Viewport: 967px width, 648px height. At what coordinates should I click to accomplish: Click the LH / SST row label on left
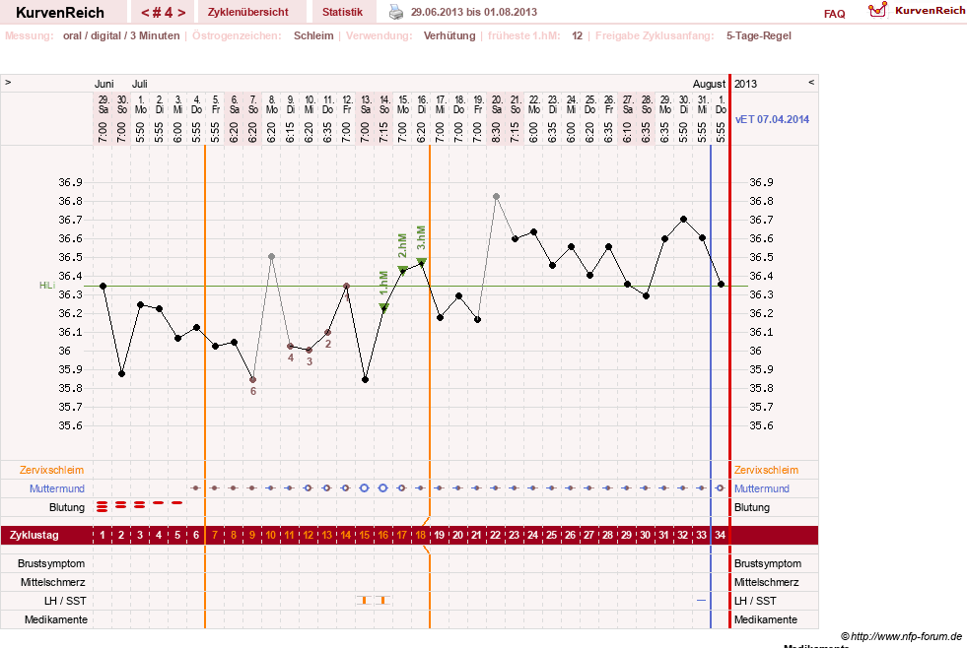point(65,601)
